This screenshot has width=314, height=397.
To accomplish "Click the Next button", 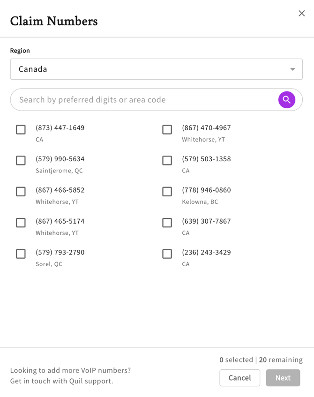I will click(283, 378).
